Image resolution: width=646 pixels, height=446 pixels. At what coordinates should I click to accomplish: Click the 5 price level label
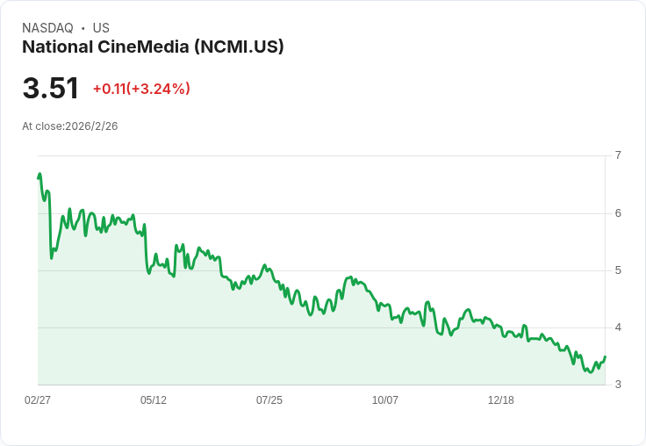618,270
